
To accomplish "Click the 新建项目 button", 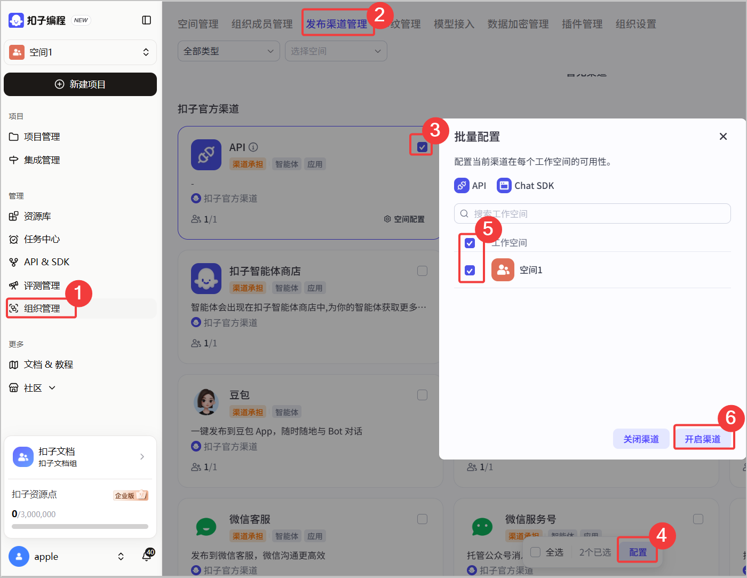I will [80, 84].
